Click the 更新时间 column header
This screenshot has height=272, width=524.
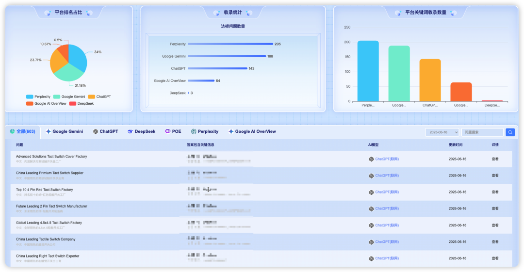point(456,145)
